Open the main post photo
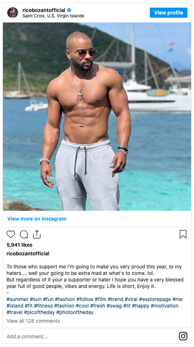Image resolution: width=194 pixels, height=347 pixels. (x=97, y=117)
